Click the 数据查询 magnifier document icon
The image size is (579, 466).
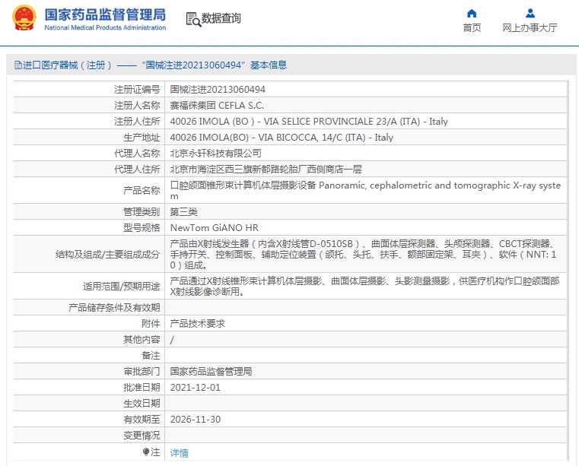192,19
